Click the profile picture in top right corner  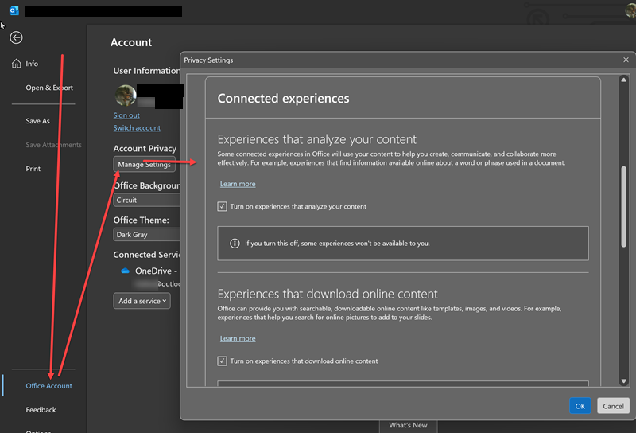point(630,10)
